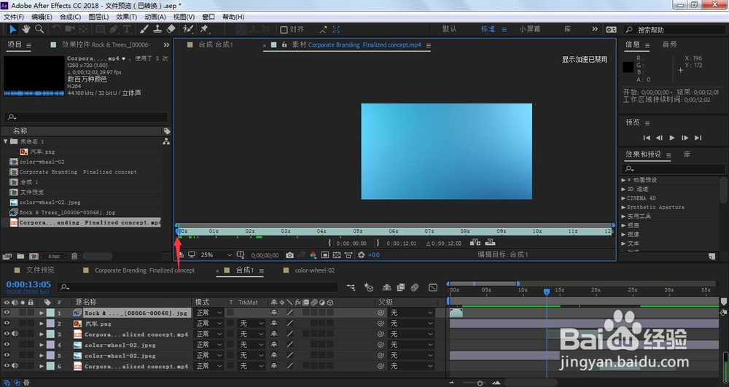
Task: Hide layer 6 Corporate concept.mp4 eye
Action: pos(7,366)
